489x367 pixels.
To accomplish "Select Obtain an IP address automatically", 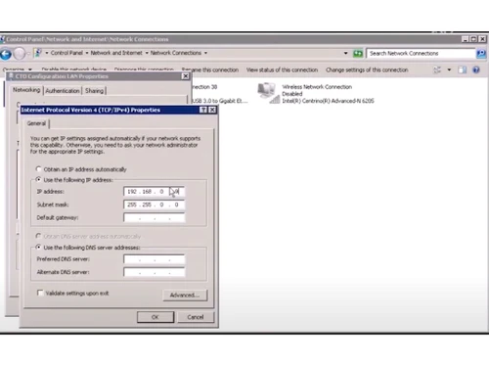I will click(x=38, y=169).
